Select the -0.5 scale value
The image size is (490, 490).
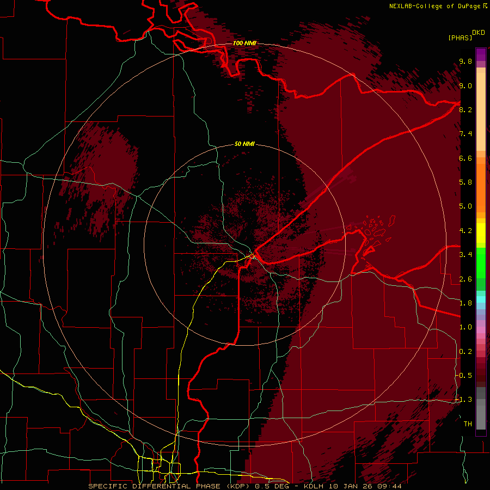tap(464, 375)
